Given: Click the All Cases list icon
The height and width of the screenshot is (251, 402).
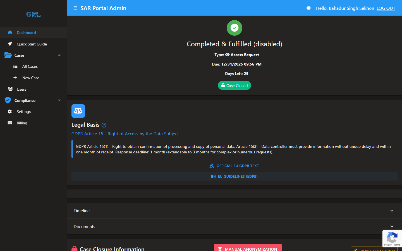Looking at the screenshot, I should (x=15, y=66).
